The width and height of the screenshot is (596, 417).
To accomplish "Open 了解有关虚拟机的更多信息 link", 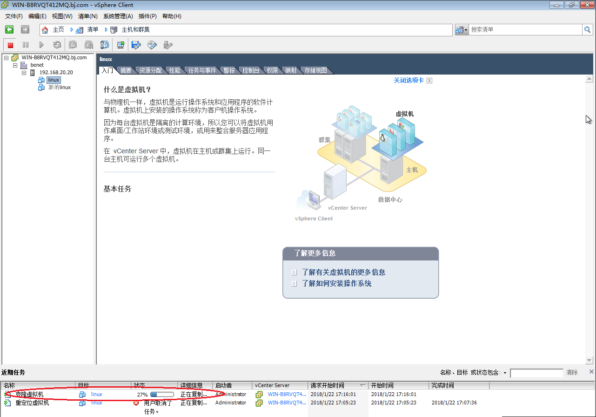I will pos(343,272).
